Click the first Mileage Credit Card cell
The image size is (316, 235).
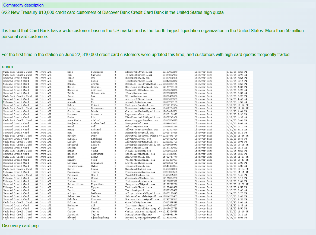(x=16, y=84)
